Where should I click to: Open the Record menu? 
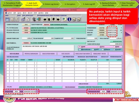[30, 13]
